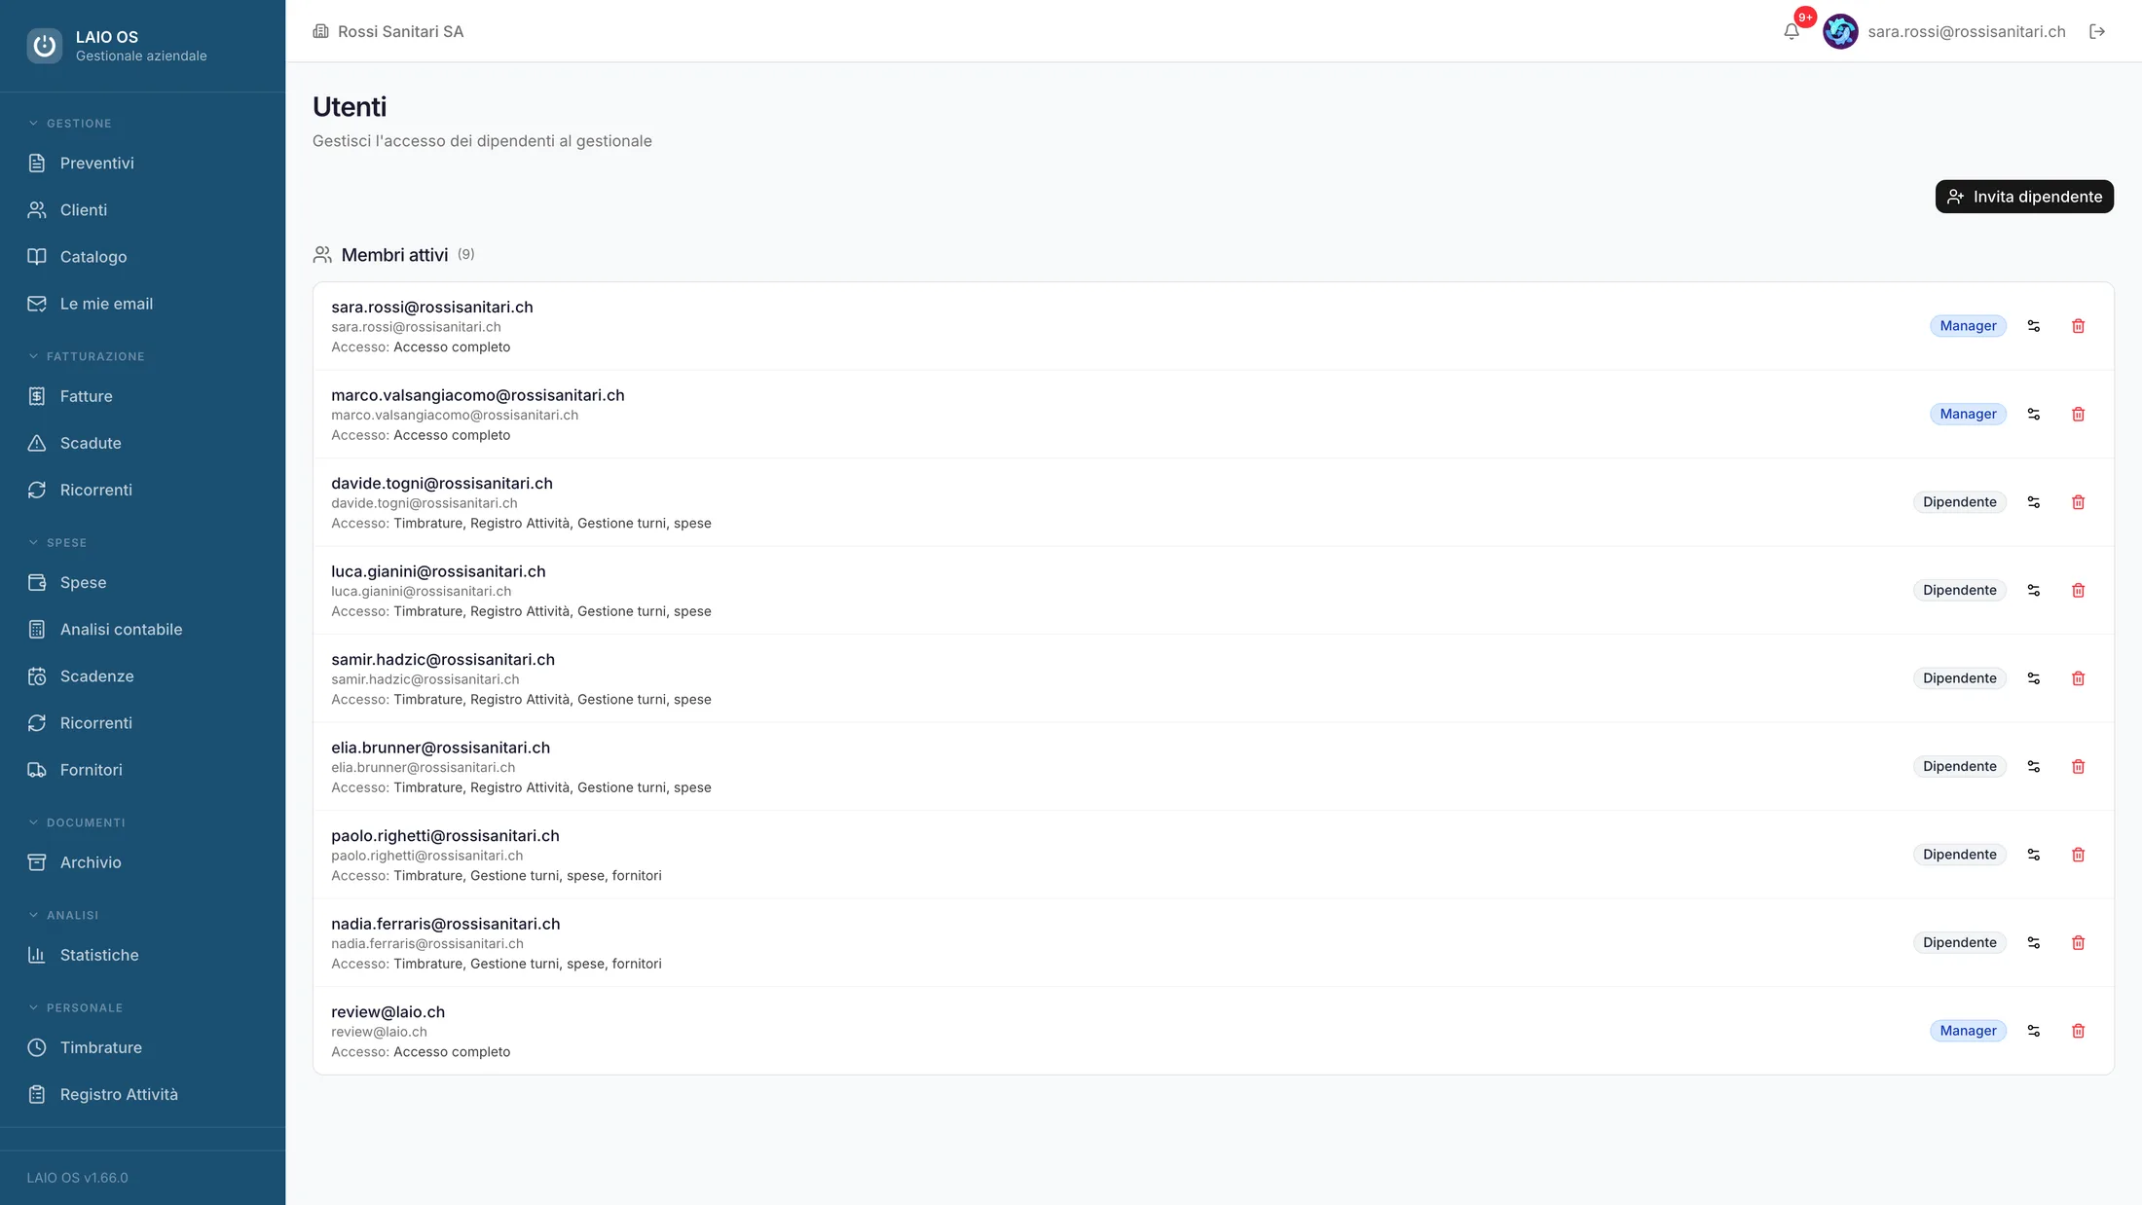Click the user avatar in header
This screenshot has height=1205, width=2142.
click(x=1840, y=31)
